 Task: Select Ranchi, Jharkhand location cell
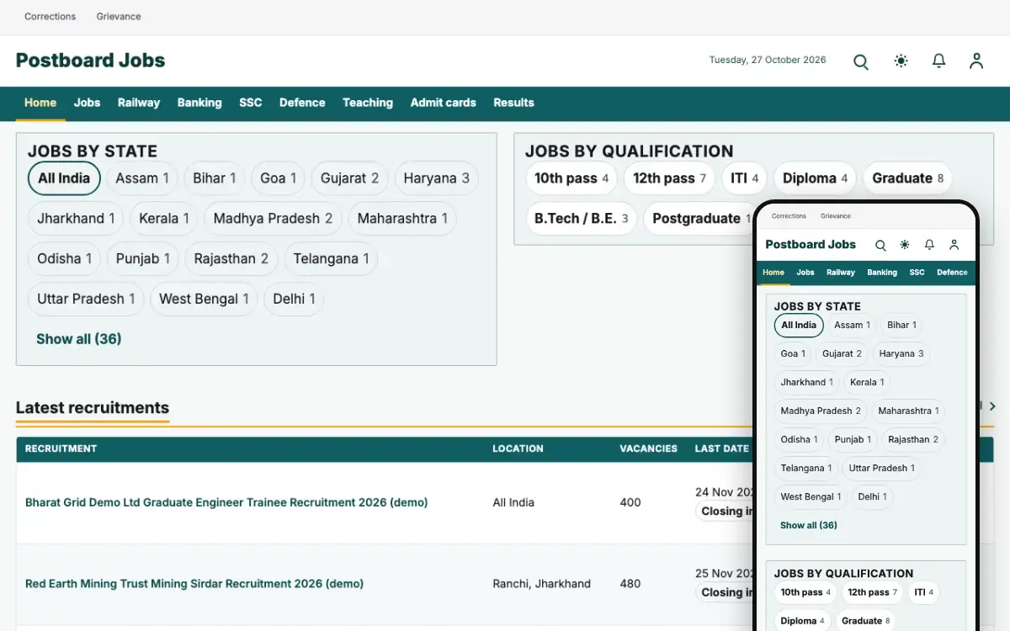click(x=541, y=584)
